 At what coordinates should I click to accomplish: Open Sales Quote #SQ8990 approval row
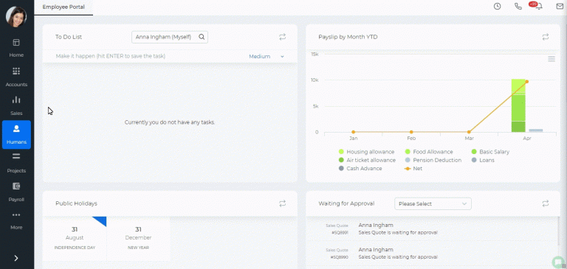(431, 253)
